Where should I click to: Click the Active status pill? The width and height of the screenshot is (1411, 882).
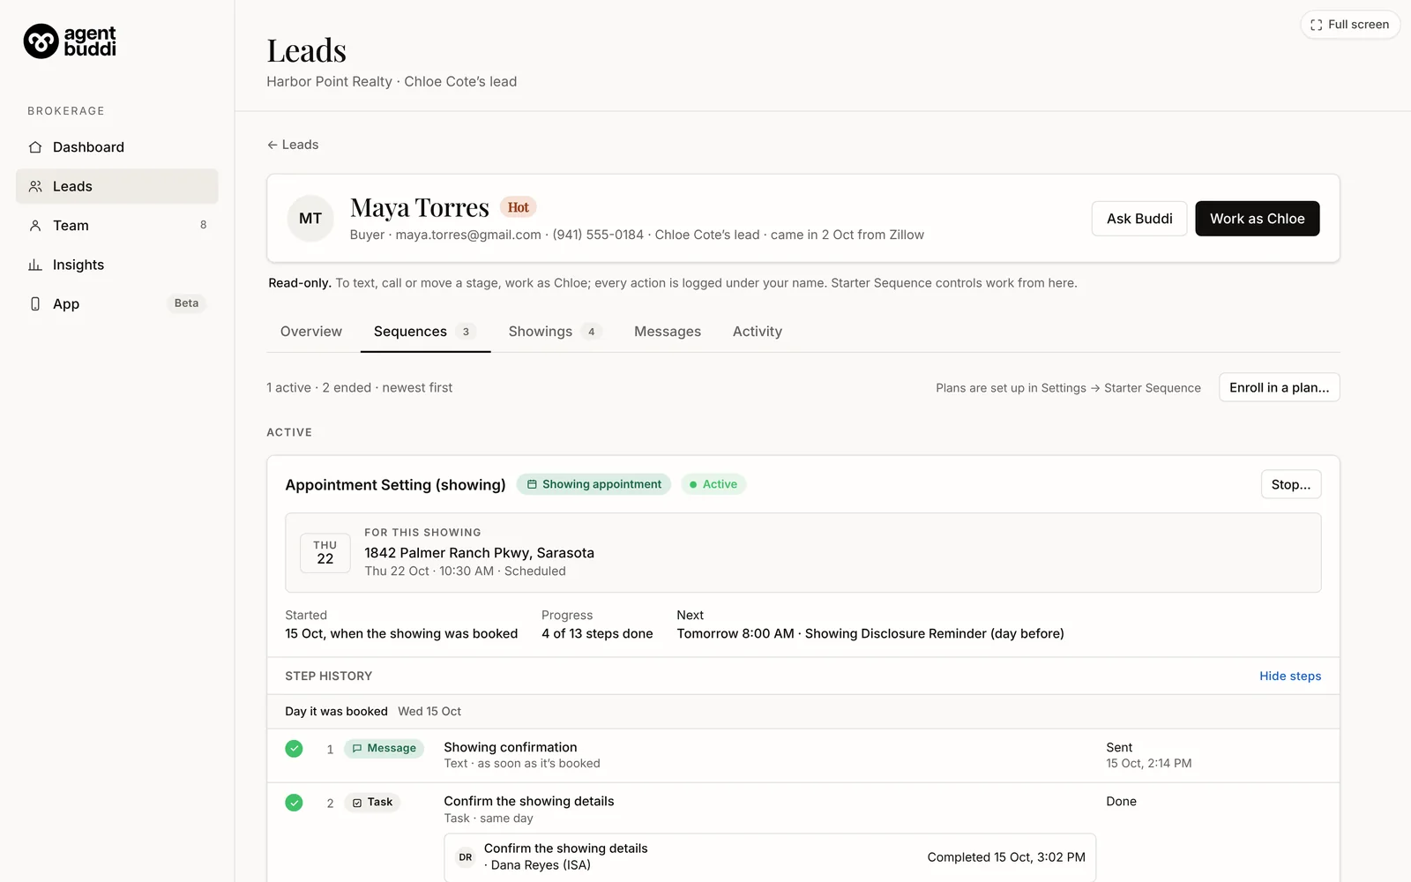(x=713, y=484)
